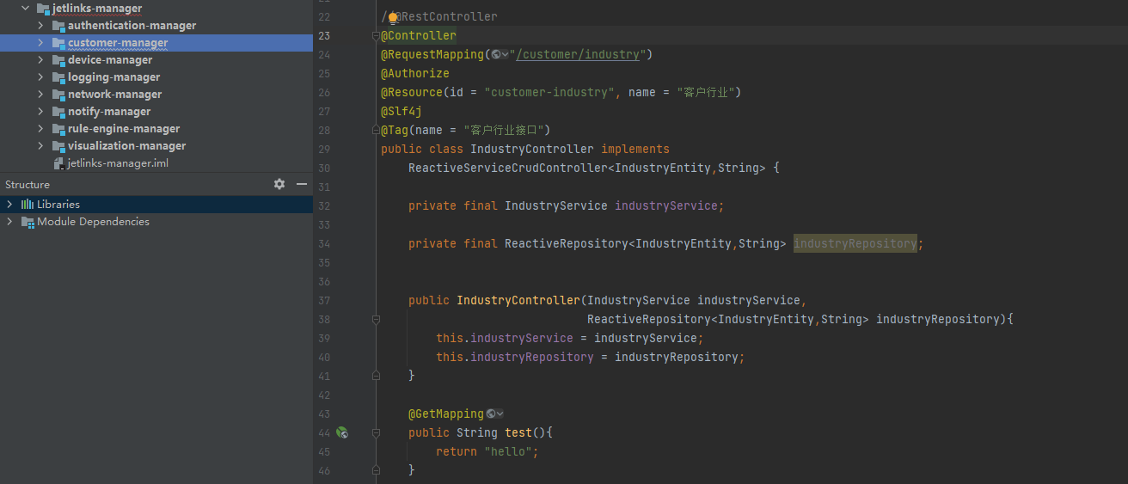The width and height of the screenshot is (1128, 484).
Task: Click the @RestController comment on line 22
Action: (x=439, y=17)
